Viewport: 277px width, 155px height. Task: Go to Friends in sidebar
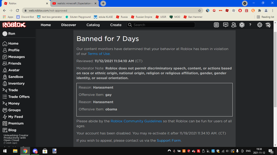click(12, 63)
